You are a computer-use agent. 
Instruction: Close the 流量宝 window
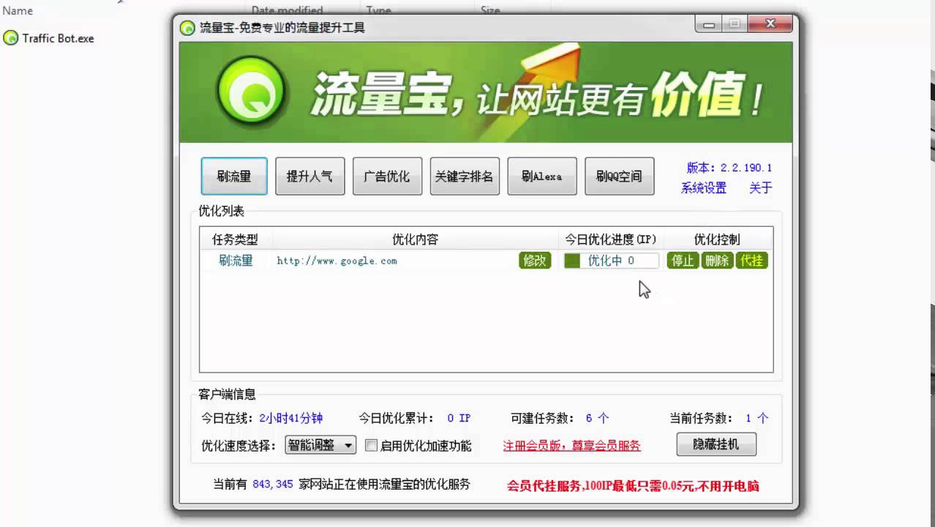point(769,24)
